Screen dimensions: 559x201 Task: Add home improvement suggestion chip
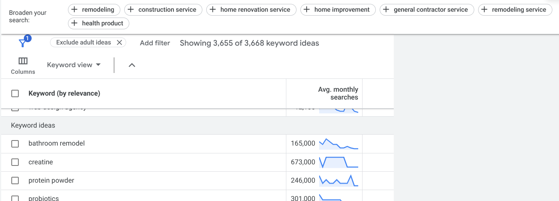coord(338,10)
